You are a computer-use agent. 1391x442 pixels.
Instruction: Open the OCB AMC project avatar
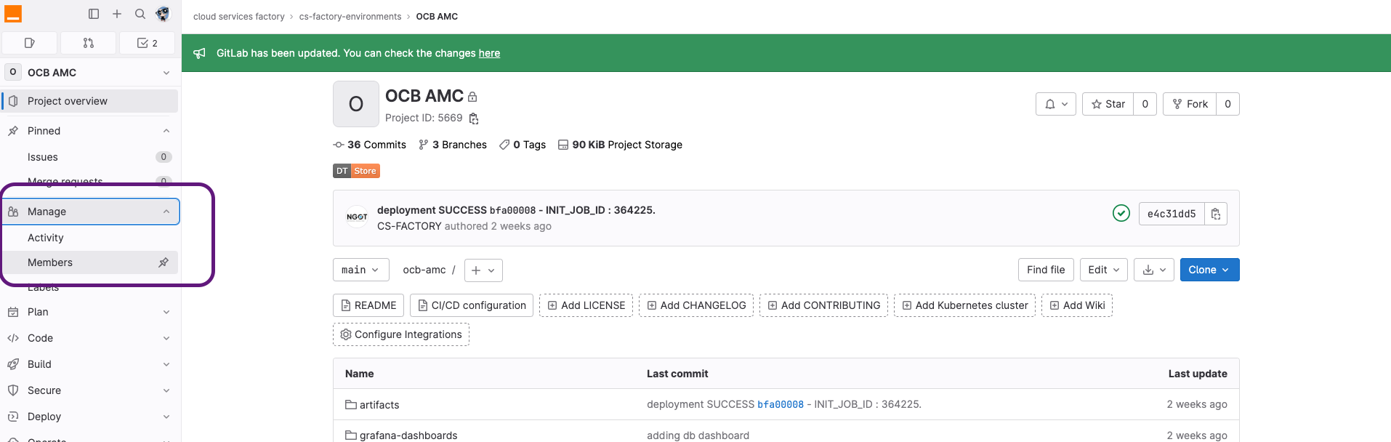[x=356, y=104]
